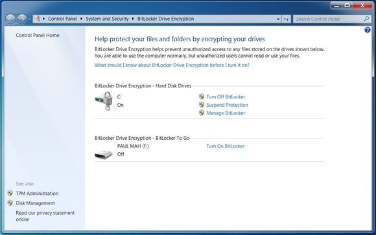Image resolution: width=376 pixels, height=235 pixels.
Task: Open Manage BitLocker link
Action: (226, 113)
